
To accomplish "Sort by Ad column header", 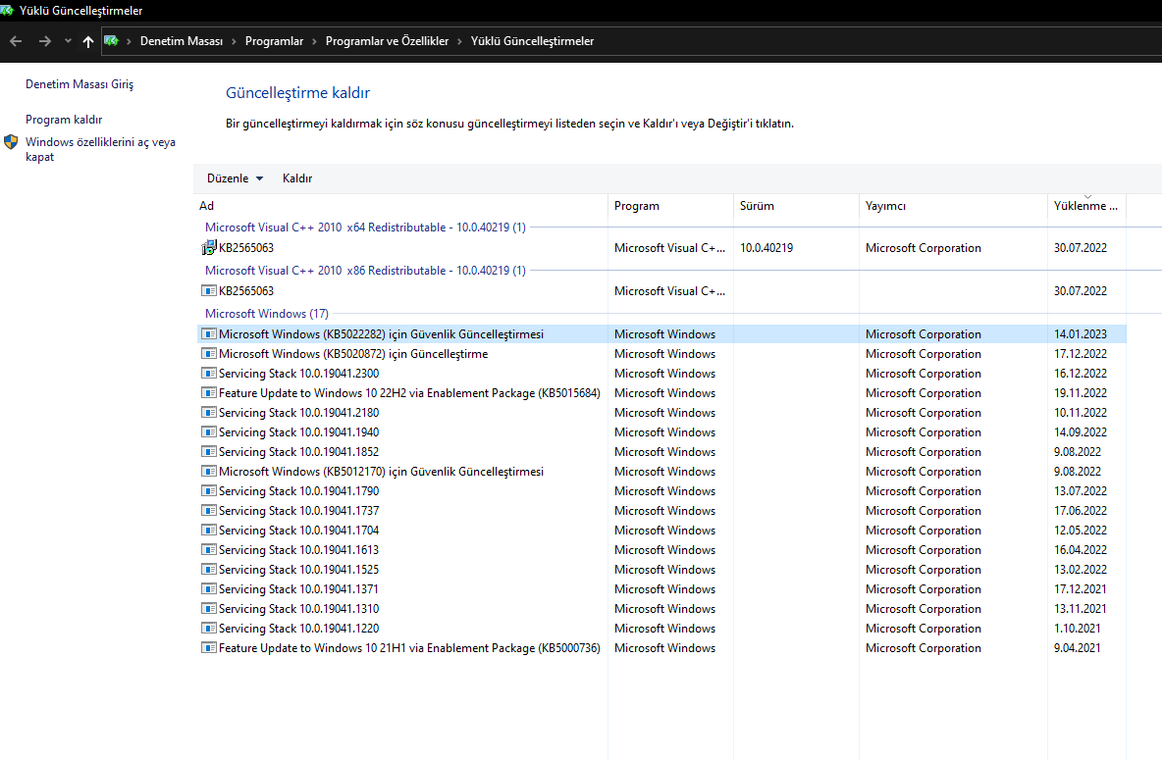I will (401, 206).
